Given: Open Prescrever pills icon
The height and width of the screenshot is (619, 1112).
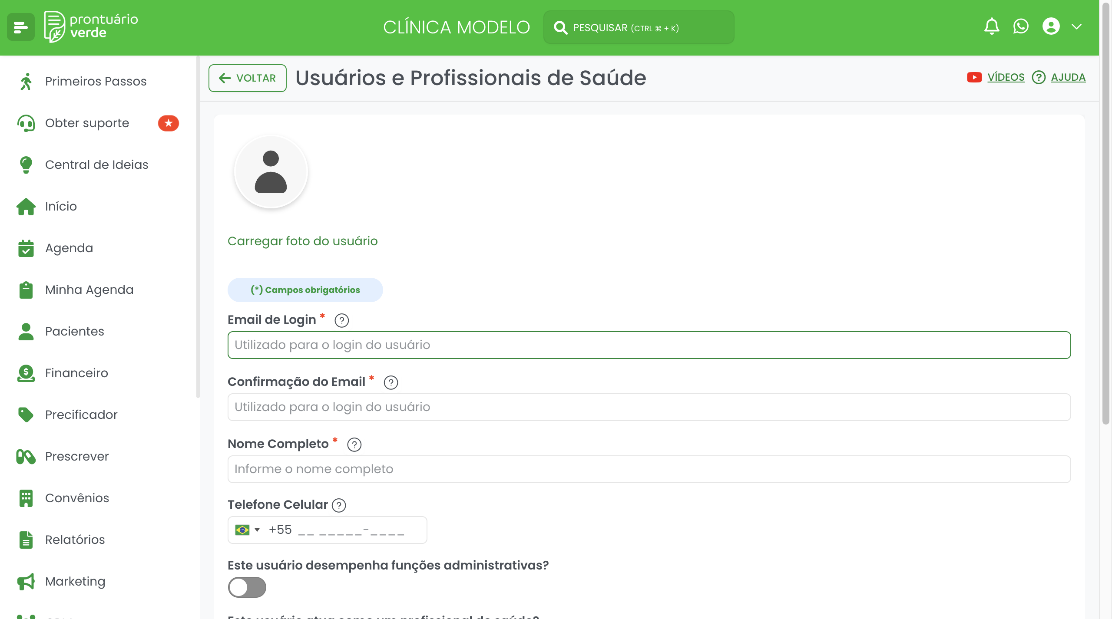Looking at the screenshot, I should tap(26, 456).
